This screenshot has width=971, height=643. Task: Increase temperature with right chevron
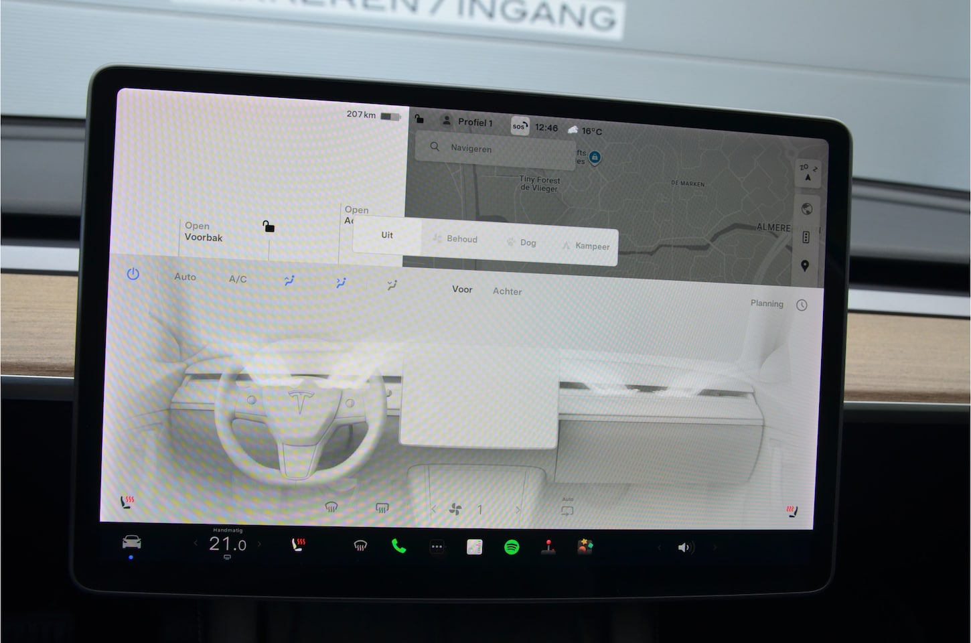pyautogui.click(x=260, y=545)
